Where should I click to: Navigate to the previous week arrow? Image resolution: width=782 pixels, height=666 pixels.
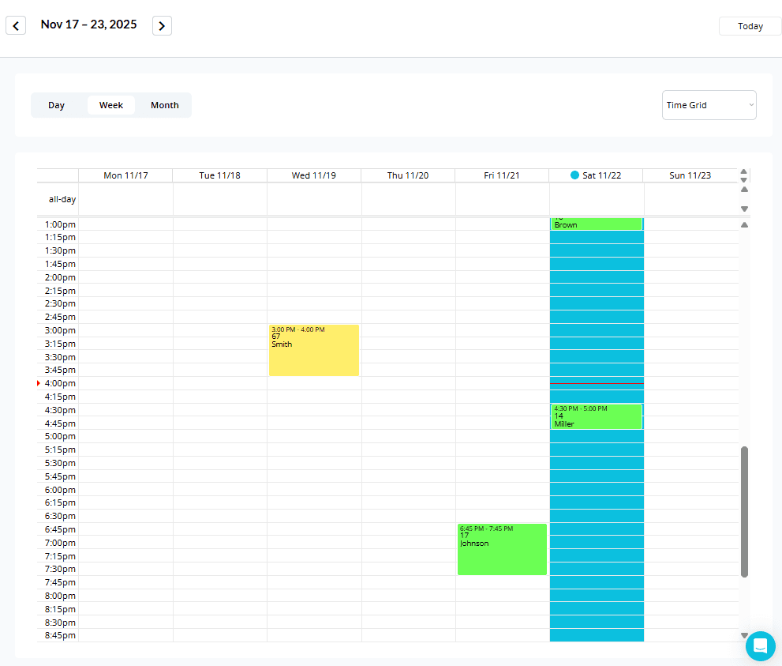[x=16, y=25]
